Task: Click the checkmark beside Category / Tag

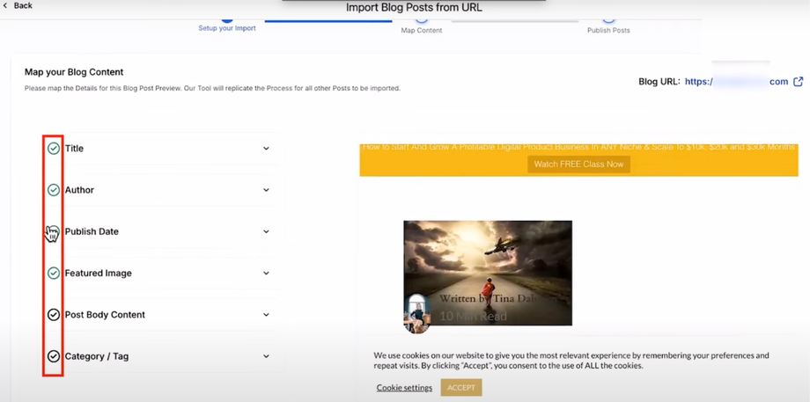Action: click(x=54, y=356)
